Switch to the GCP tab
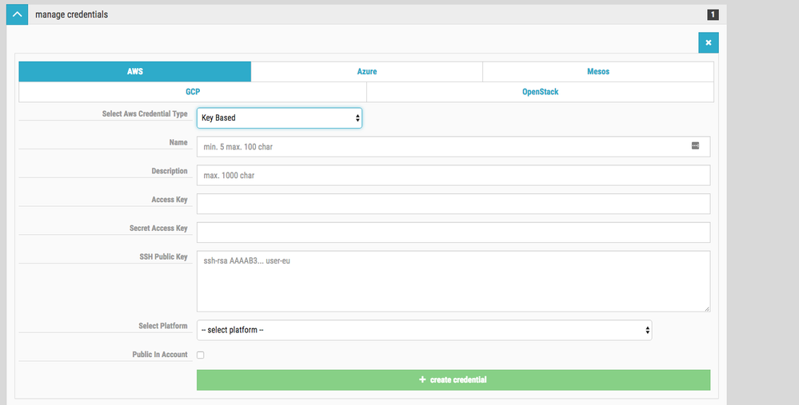This screenshot has width=799, height=405. click(193, 92)
